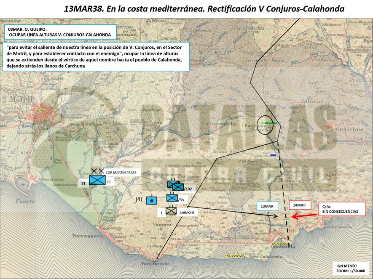Click the blue infantry symbol marked /33
This screenshot has height=279, width=373.
[x=172, y=198]
